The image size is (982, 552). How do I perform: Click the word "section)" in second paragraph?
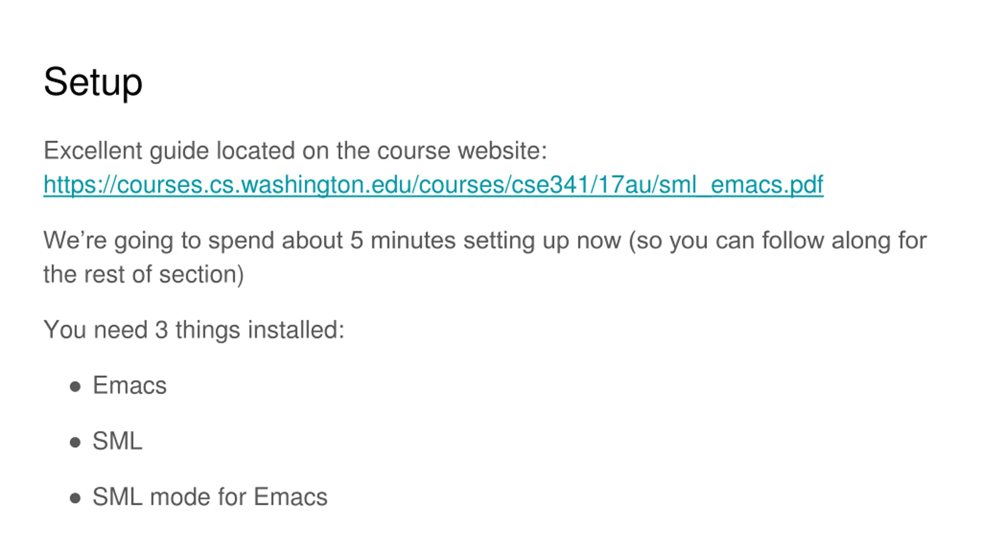click(x=201, y=274)
